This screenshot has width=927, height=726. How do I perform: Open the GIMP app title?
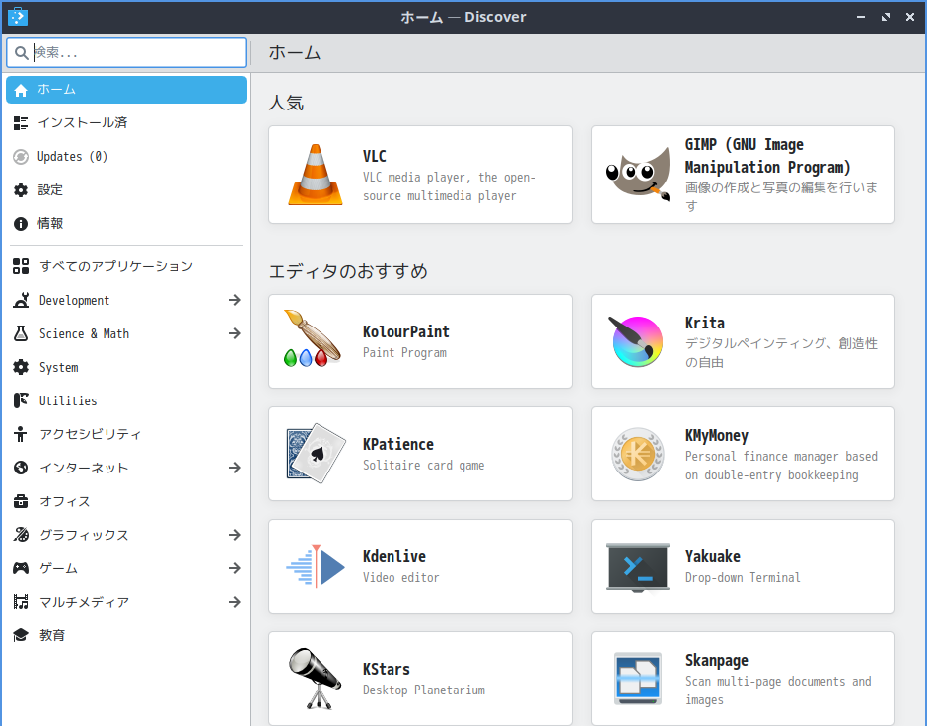pos(767,156)
